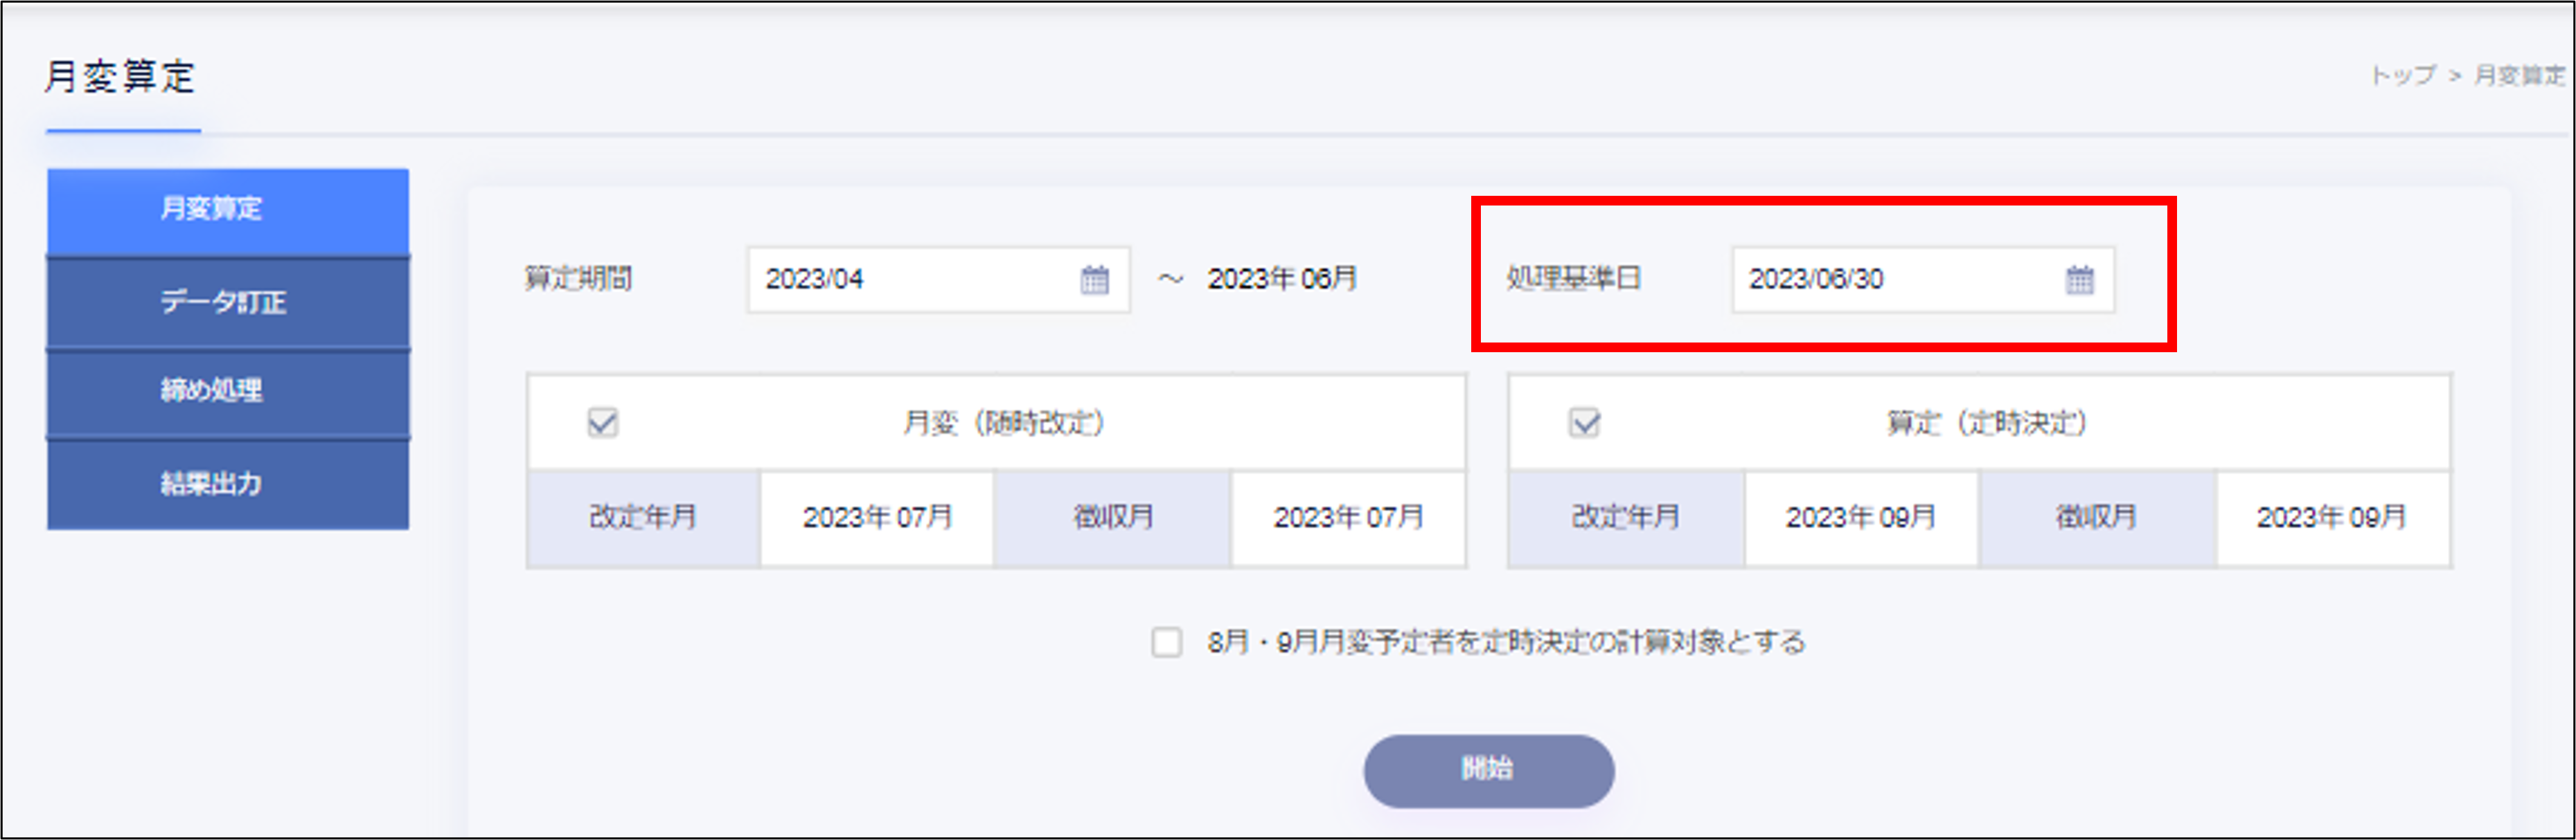Click the 月変算定 page heading

[x=120, y=77]
